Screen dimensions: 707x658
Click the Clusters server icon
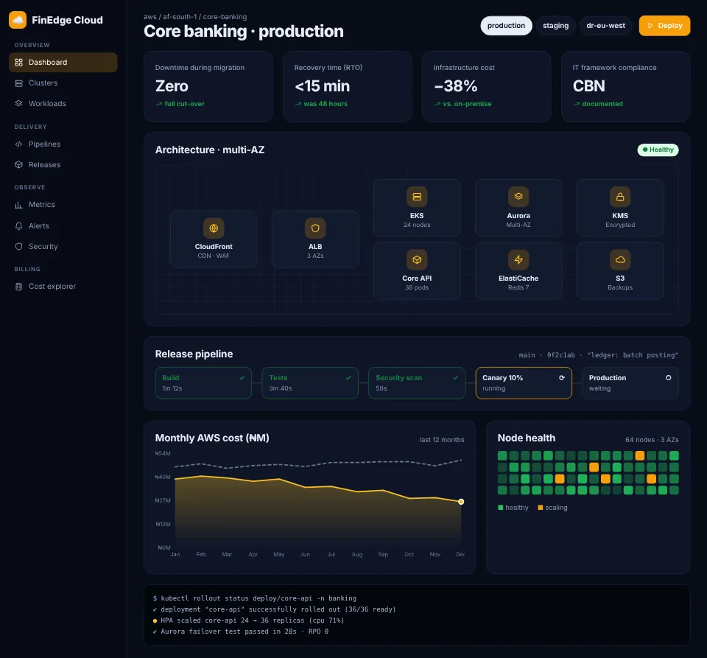[x=18, y=83]
